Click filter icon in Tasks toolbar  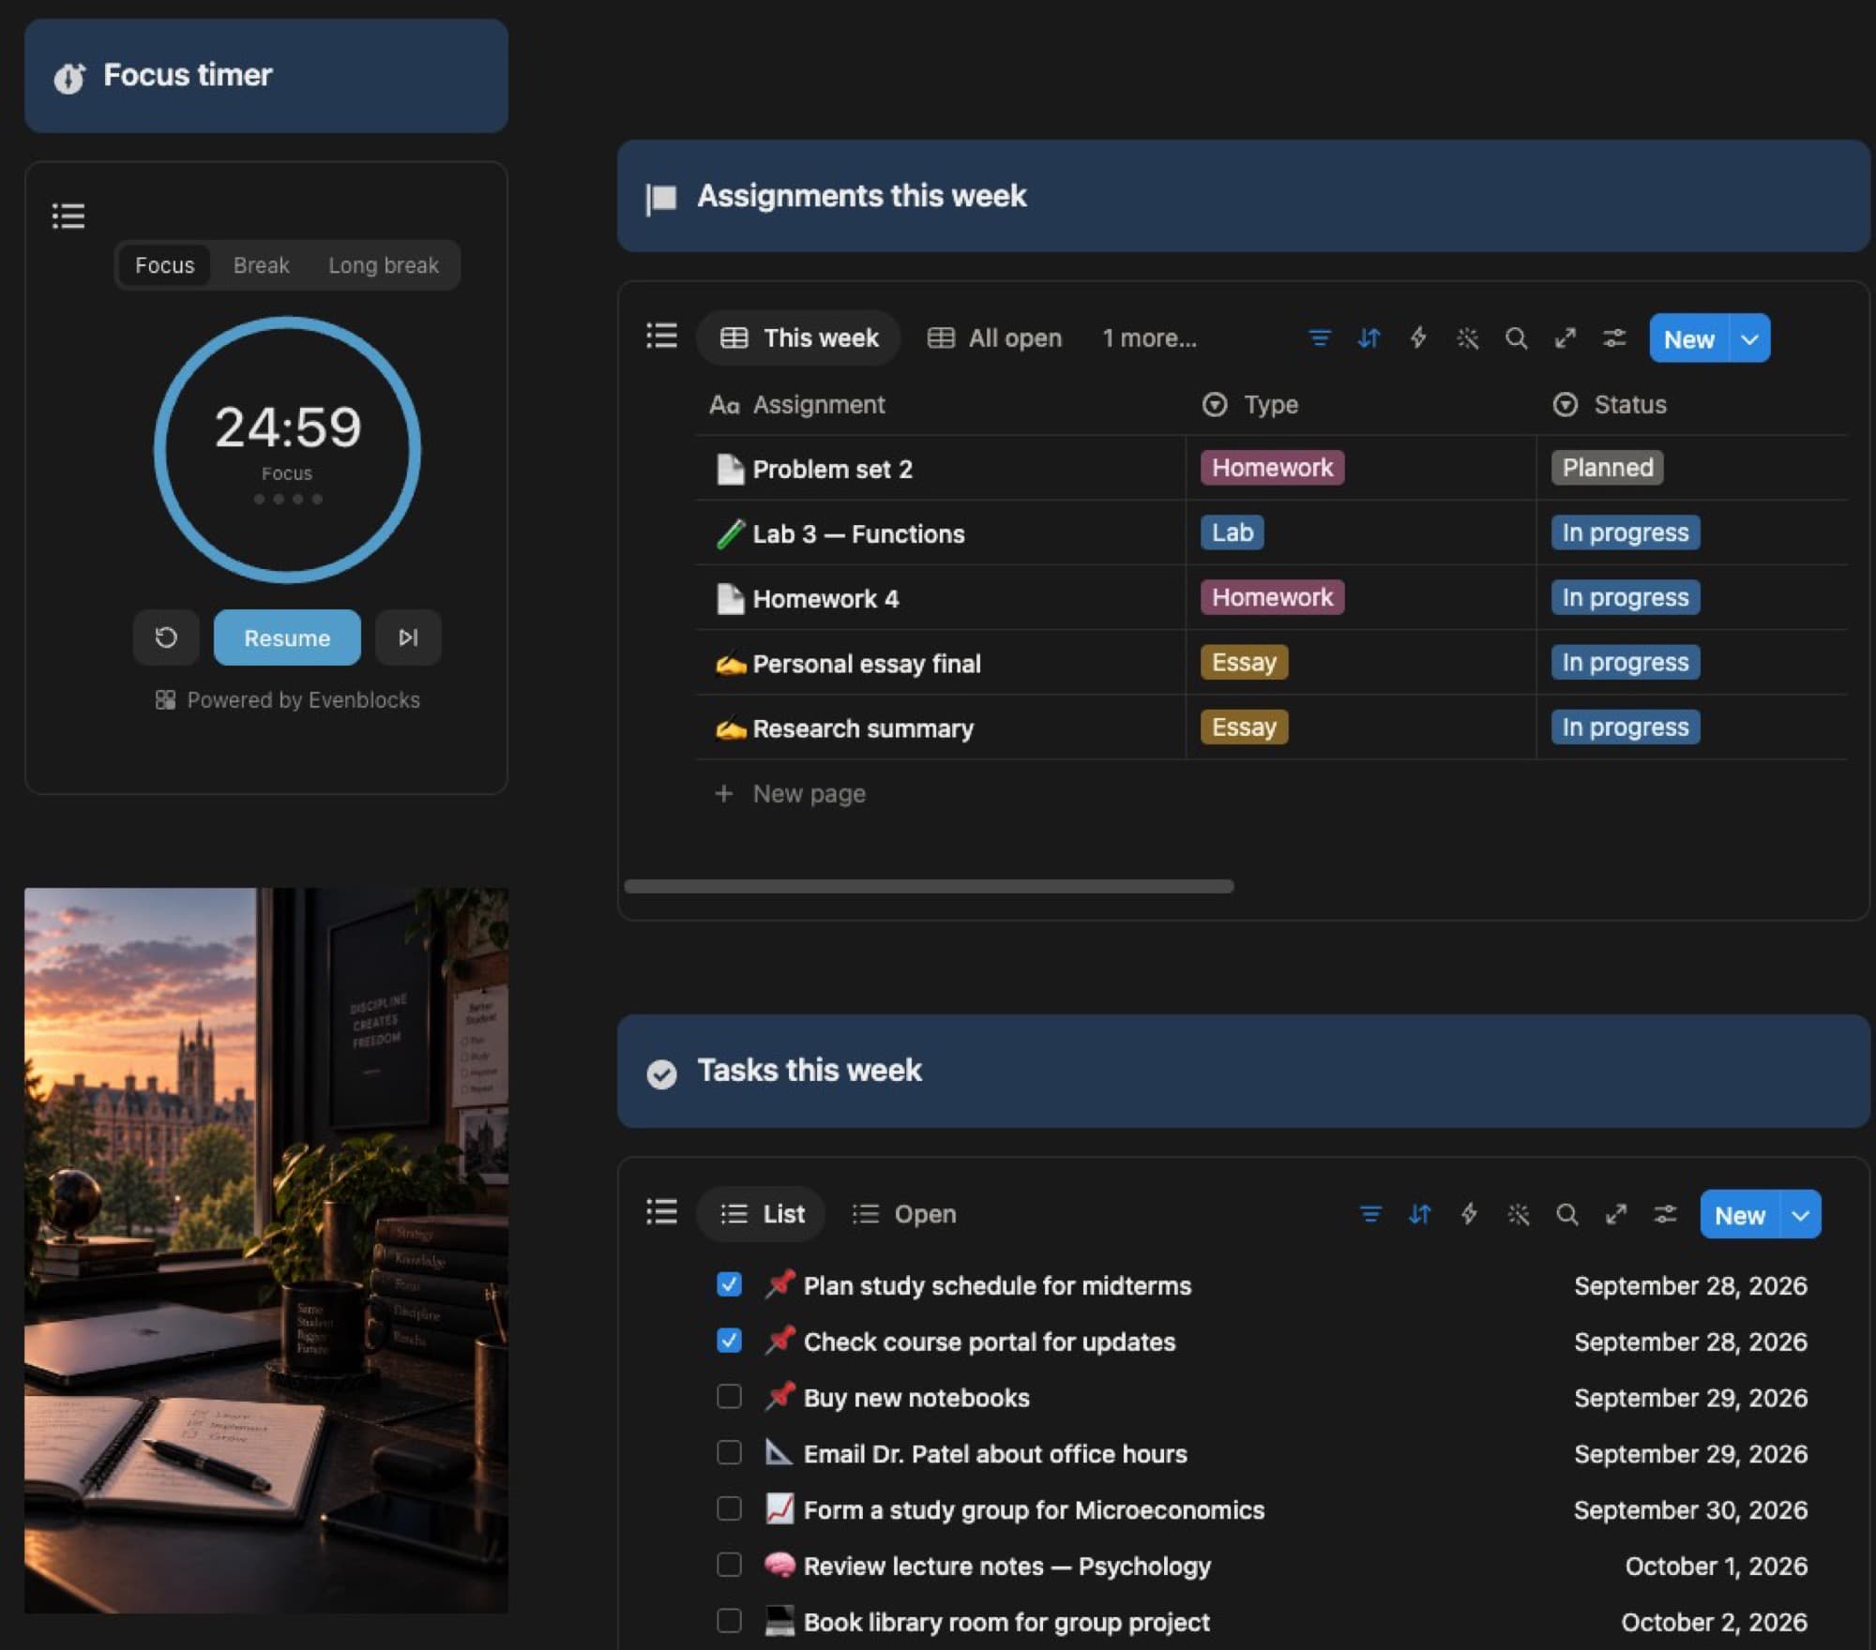point(1370,1214)
